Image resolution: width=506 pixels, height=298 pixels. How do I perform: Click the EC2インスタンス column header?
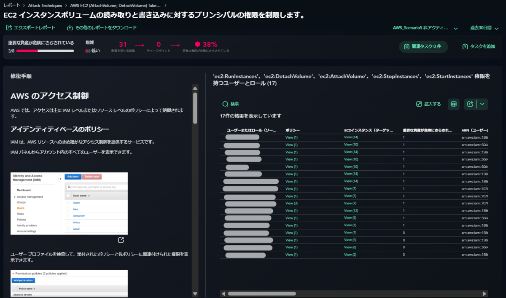click(369, 130)
